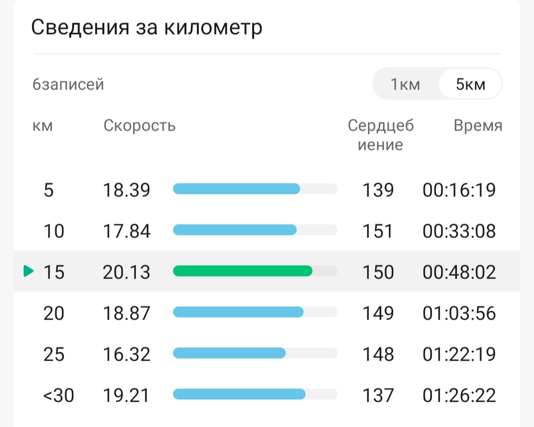The width and height of the screenshot is (534, 427).
Task: Select the 10 km row
Action: (267, 231)
